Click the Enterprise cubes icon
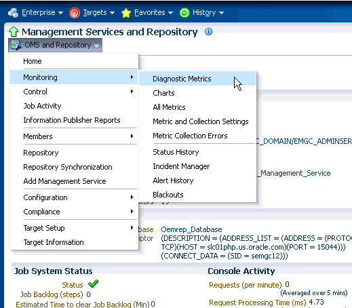The image size is (352, 308). point(13,13)
